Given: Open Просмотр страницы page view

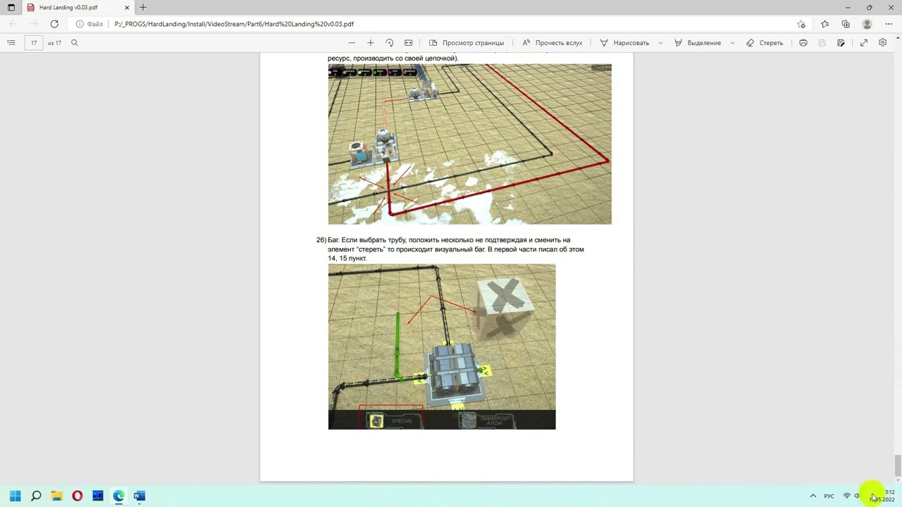Looking at the screenshot, I should pos(467,43).
